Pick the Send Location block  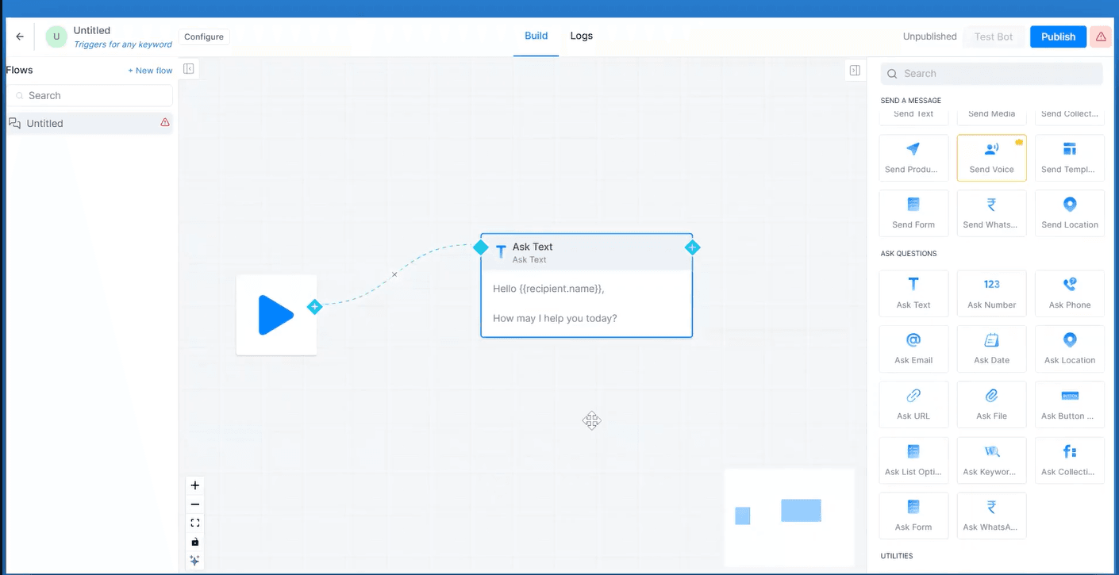pyautogui.click(x=1070, y=213)
